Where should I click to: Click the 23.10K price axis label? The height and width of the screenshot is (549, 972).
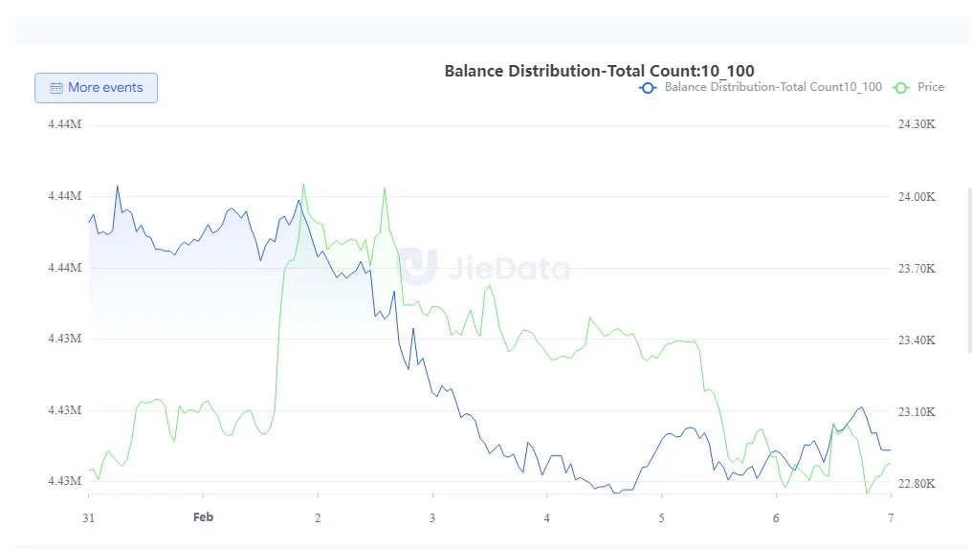click(917, 412)
